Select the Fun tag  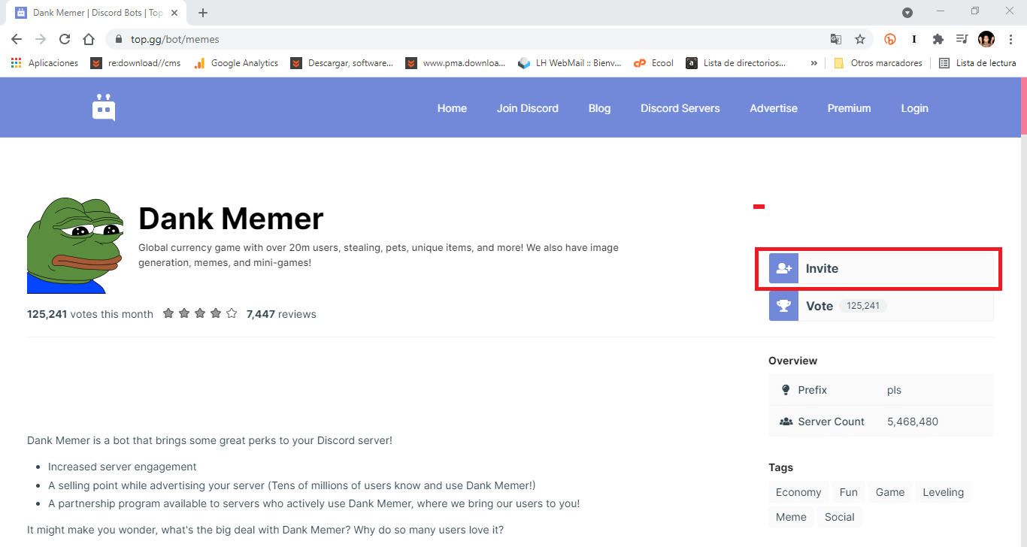coord(849,492)
